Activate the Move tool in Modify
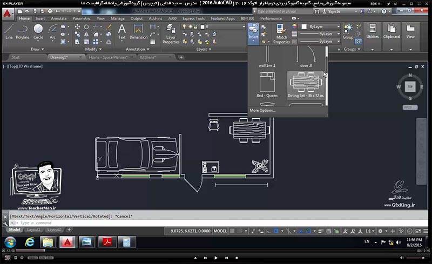Image resolution: width=432 pixels, height=264 pixels. [77, 27]
